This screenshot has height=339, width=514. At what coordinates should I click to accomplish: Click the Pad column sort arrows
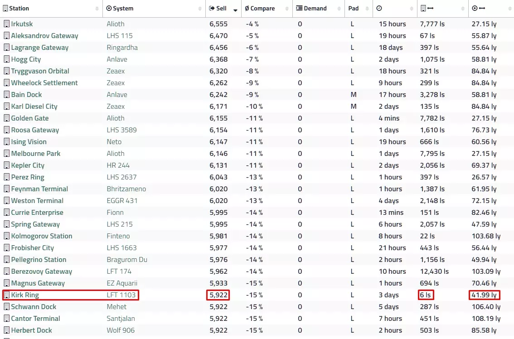(x=366, y=9)
